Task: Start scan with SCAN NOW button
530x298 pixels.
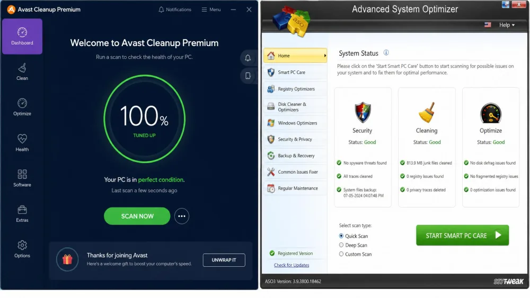Action: click(x=137, y=216)
